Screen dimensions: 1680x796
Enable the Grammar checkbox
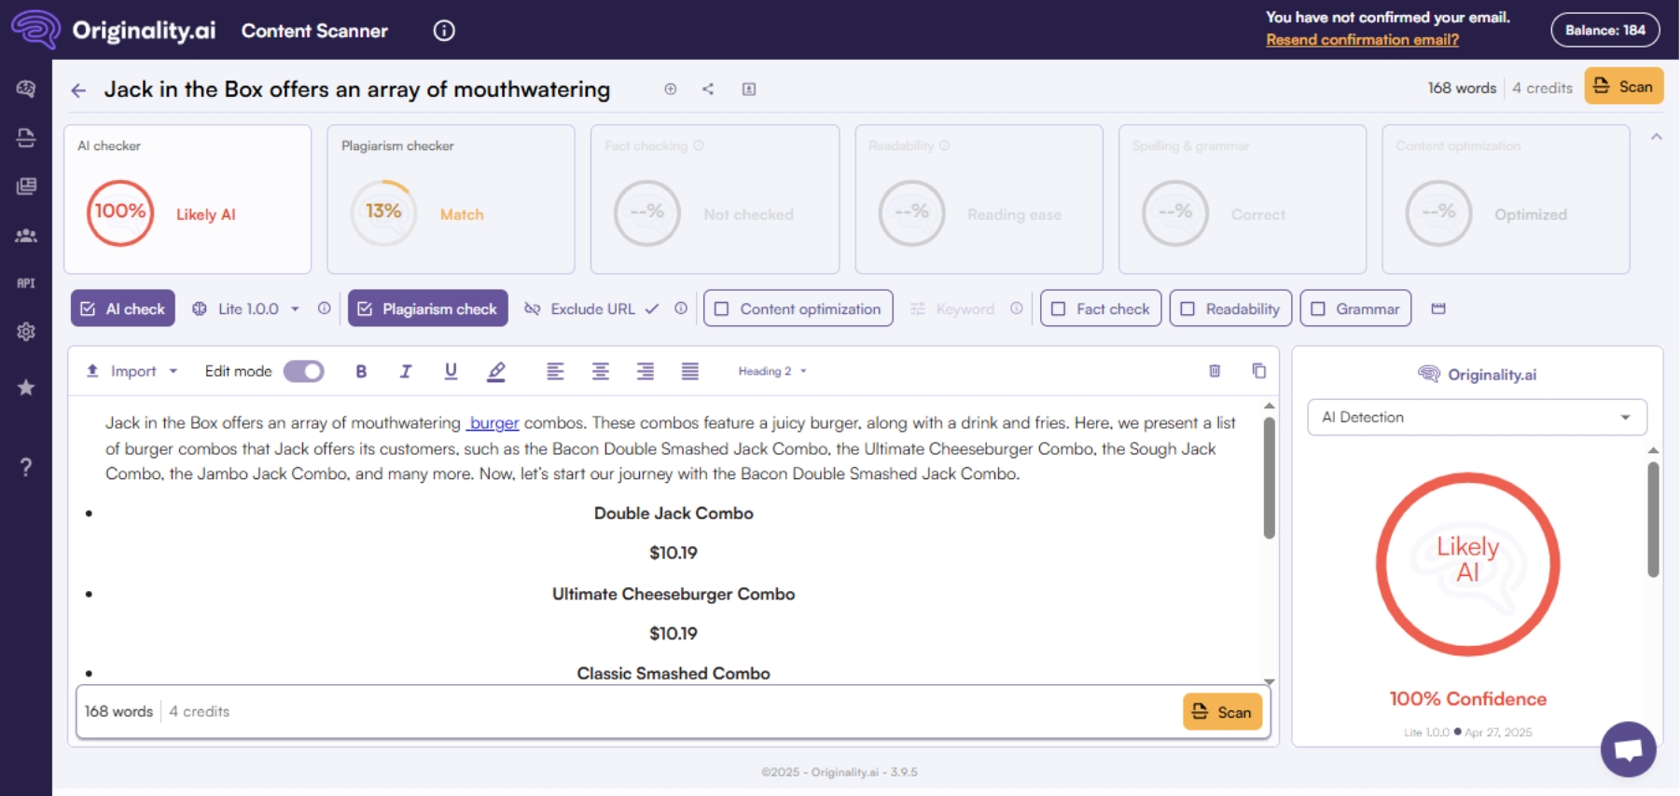[1317, 309]
